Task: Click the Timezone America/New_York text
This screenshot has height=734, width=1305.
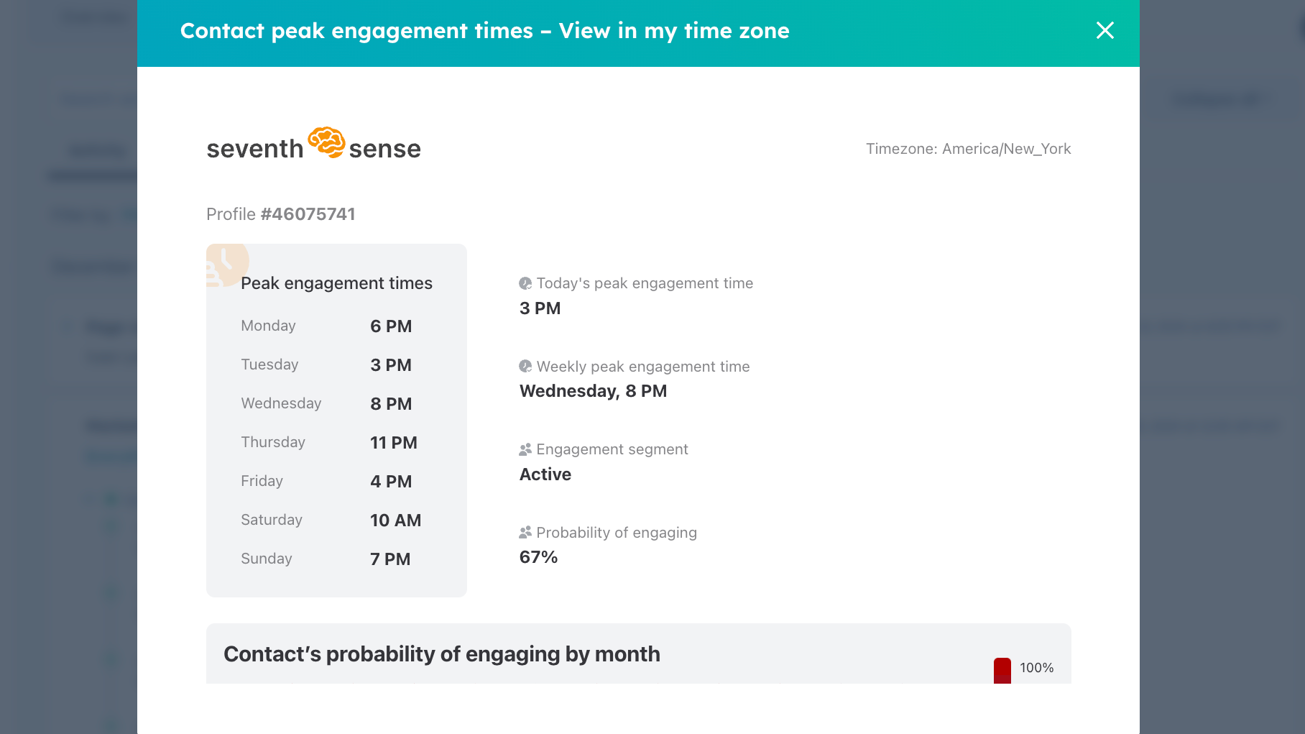Action: click(968, 149)
